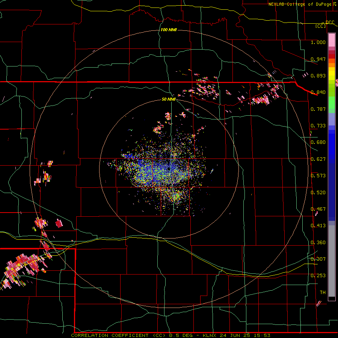
Task: Pick the 0.307 scale value
Action: pyautogui.click(x=318, y=259)
